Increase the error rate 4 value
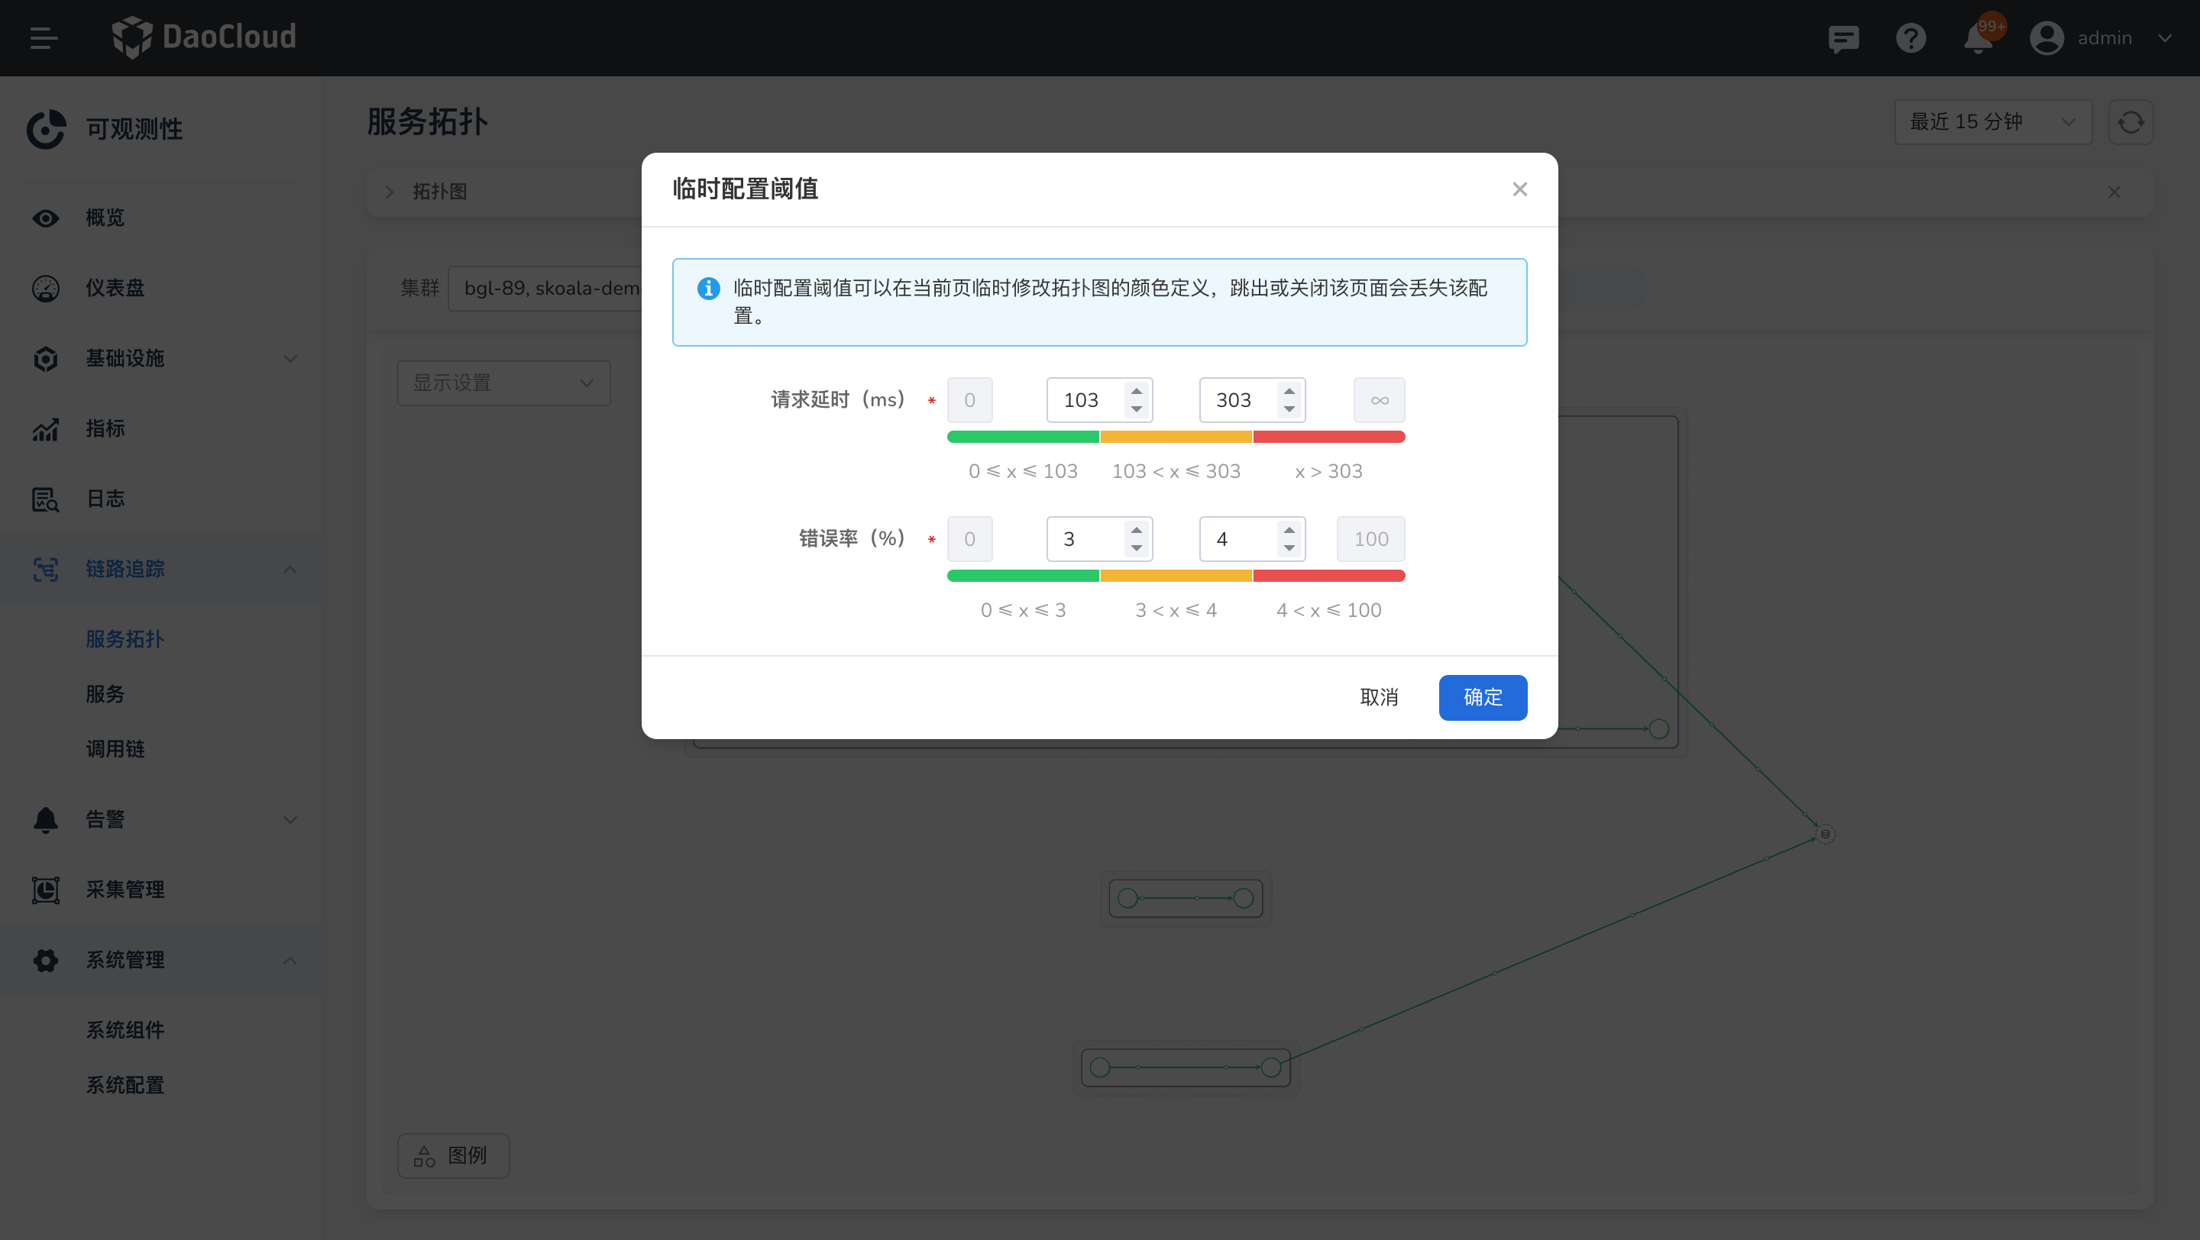This screenshot has width=2200, height=1240. pyautogui.click(x=1289, y=530)
